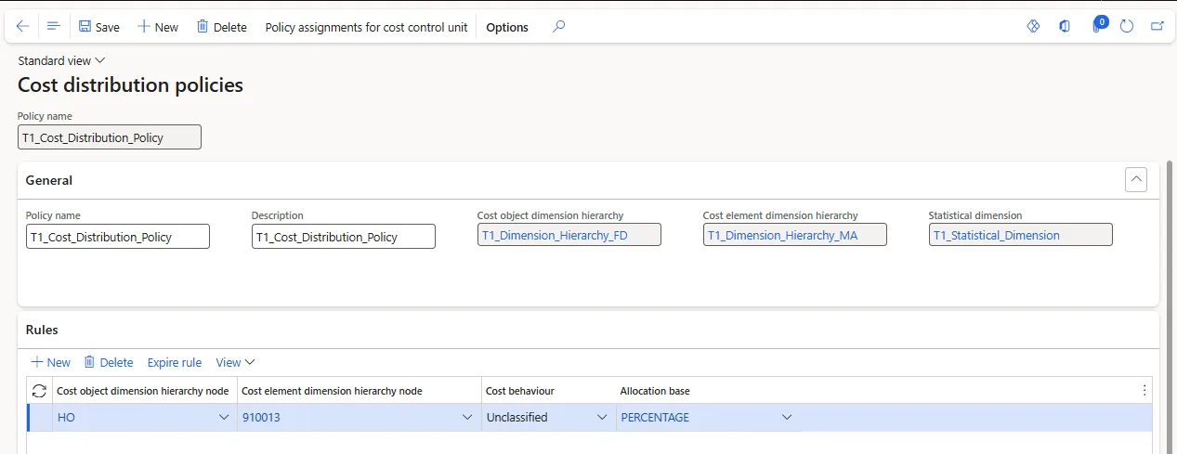Delete the selected rule in Rules

click(x=109, y=362)
